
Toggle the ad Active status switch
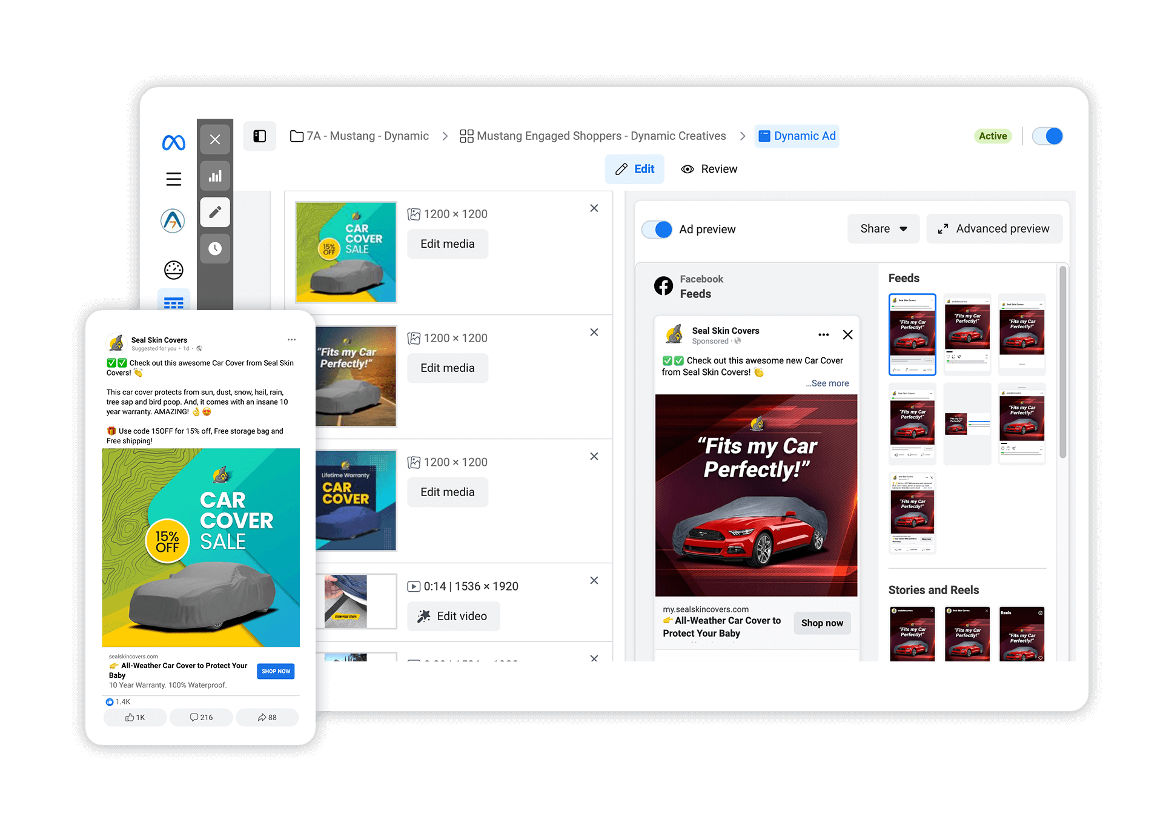1047,136
